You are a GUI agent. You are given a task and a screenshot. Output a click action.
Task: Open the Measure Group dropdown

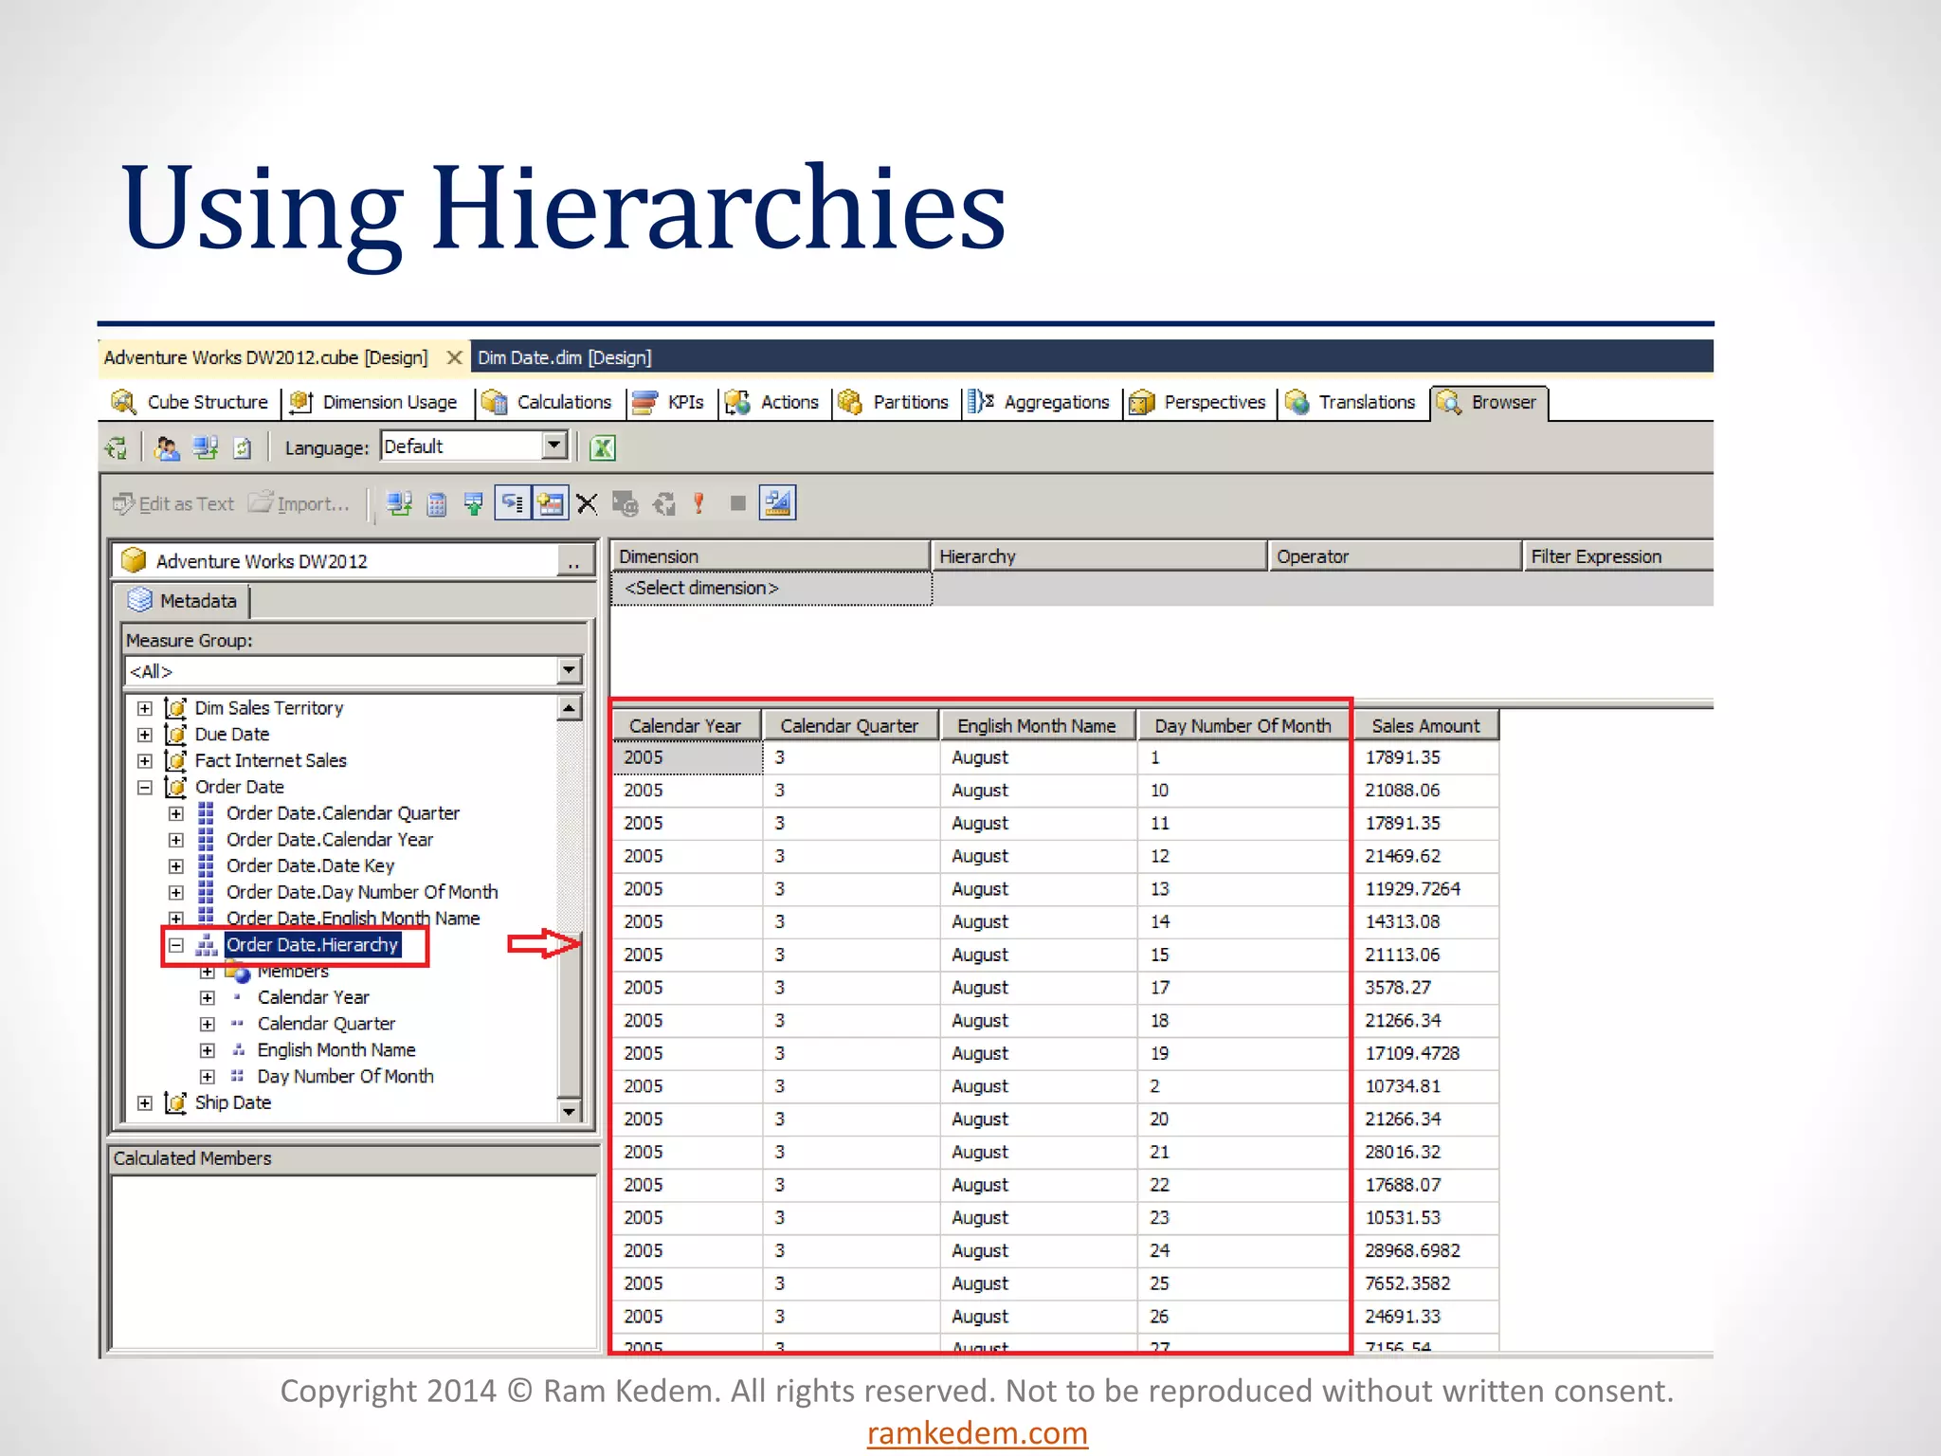pyautogui.click(x=569, y=671)
